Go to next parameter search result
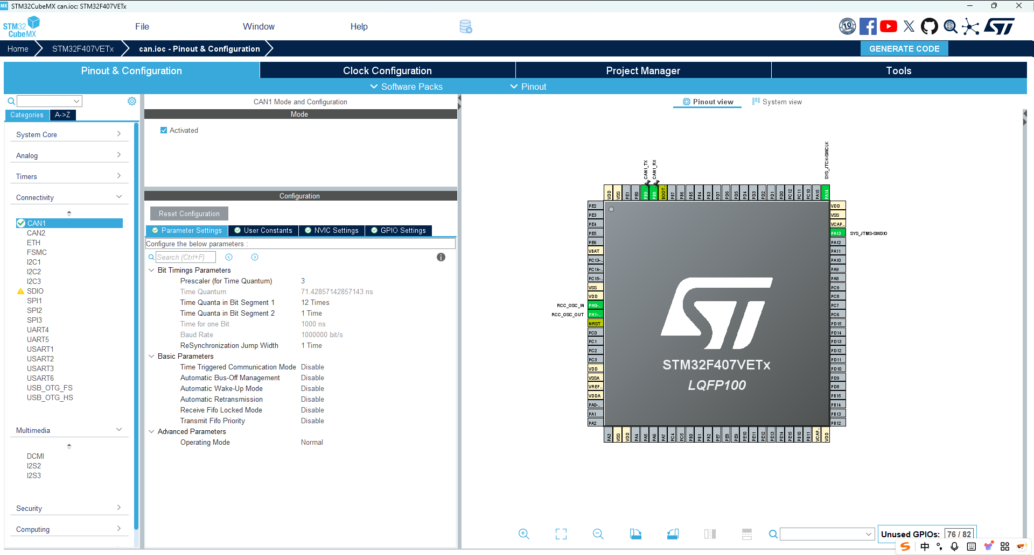This screenshot has width=1034, height=555. click(x=255, y=257)
